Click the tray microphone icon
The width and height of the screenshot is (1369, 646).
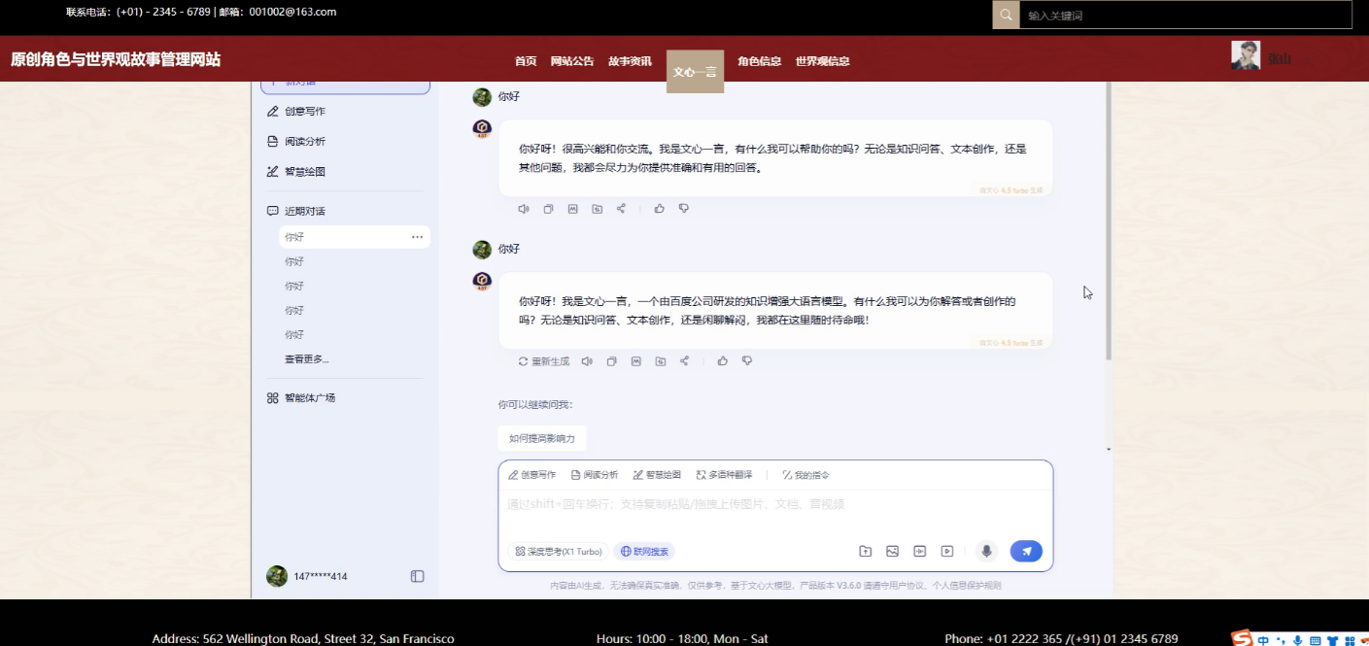[1297, 640]
